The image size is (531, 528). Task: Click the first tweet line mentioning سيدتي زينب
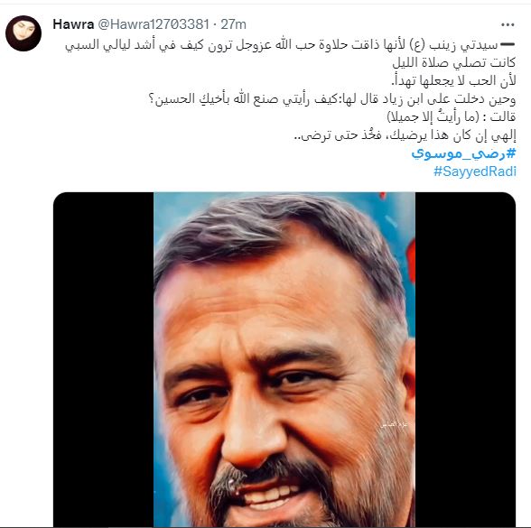(x=281, y=45)
